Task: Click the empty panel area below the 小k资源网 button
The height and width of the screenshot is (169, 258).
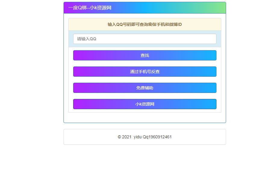Action: [x=145, y=118]
